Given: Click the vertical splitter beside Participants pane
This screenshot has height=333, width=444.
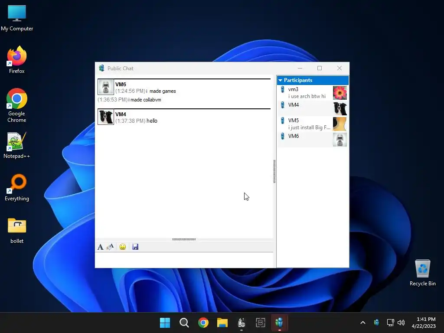Looking at the screenshot, I should click(274, 171).
